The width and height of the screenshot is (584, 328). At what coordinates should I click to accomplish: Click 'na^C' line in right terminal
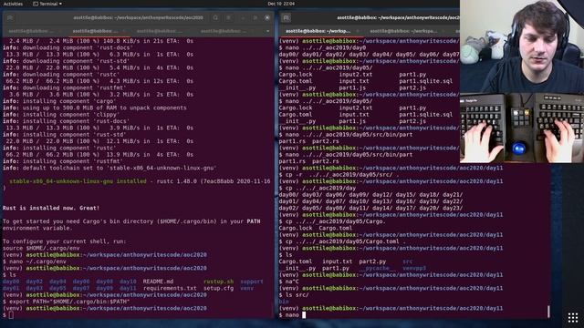point(289,282)
